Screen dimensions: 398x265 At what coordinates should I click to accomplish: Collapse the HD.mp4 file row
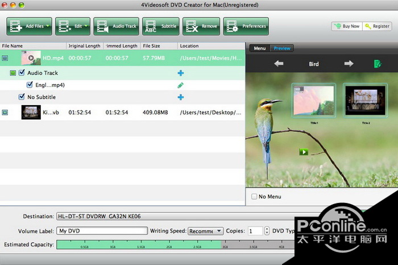point(5,58)
